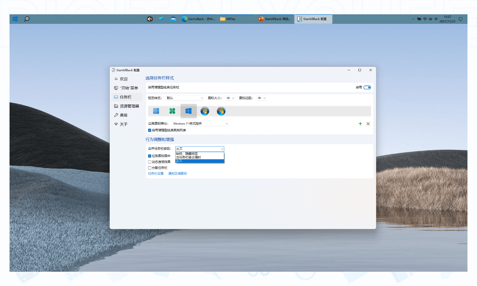
Task: Click the red X remove button
Action: [368, 124]
